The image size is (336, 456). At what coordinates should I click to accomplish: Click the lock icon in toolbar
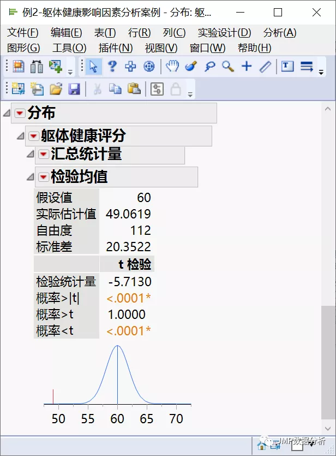pyautogui.click(x=176, y=88)
